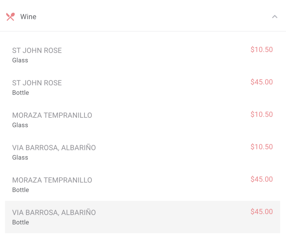
Task: Click Glass label under MORAZA TEMPRANILLO
Action: tap(20, 125)
